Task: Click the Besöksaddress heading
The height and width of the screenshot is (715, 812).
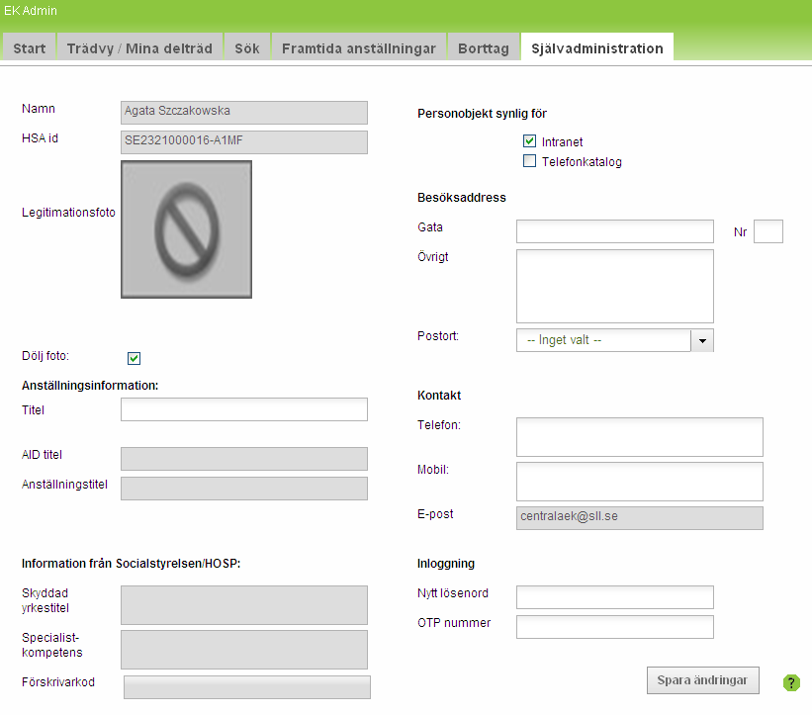Action: (x=462, y=197)
